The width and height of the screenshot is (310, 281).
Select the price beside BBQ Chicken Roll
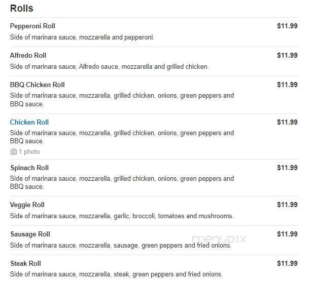(x=287, y=85)
